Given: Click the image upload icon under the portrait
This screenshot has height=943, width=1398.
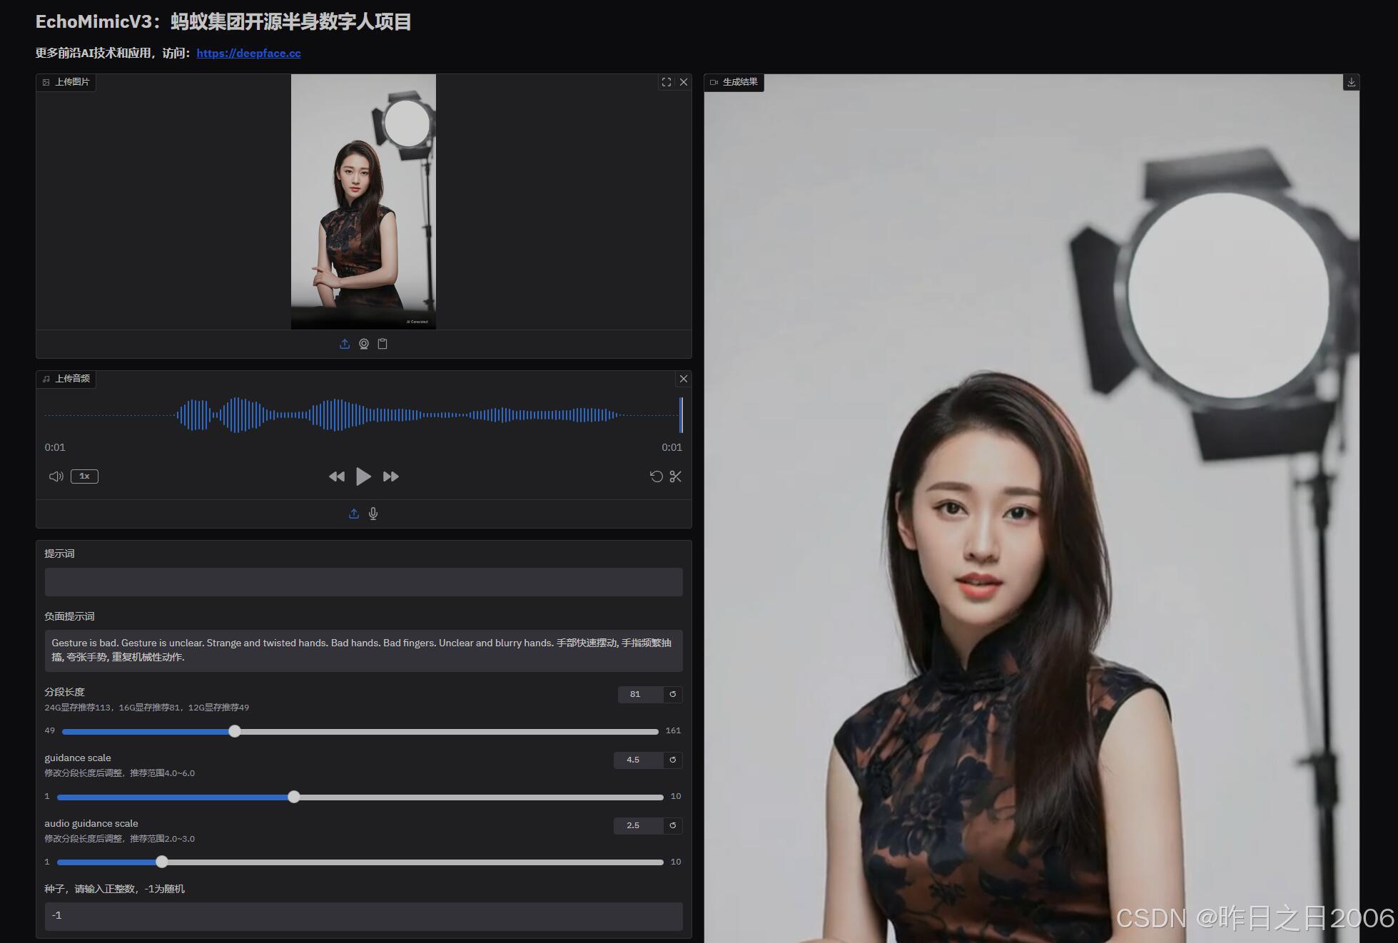Looking at the screenshot, I should [345, 344].
